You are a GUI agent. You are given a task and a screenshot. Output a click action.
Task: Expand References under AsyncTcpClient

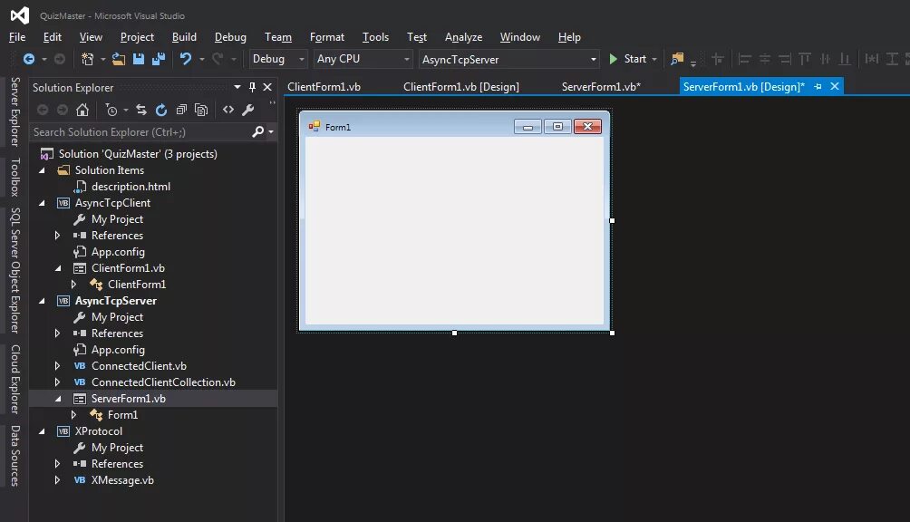(x=57, y=236)
